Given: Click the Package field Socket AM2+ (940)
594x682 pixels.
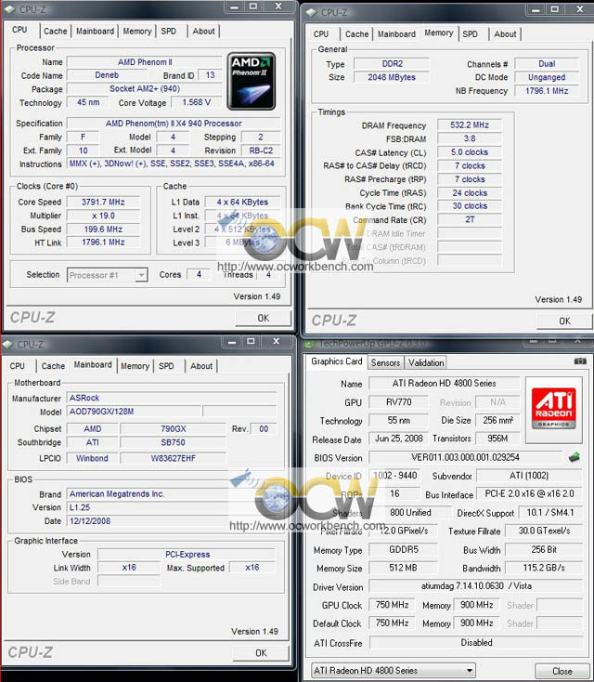Looking at the screenshot, I should coord(144,88).
